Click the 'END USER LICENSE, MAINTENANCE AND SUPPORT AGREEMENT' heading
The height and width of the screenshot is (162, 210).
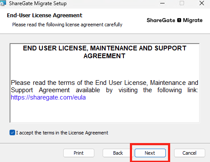(105, 52)
